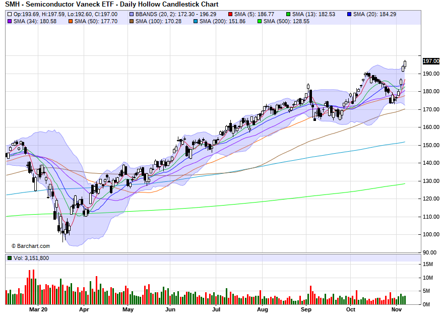Viewport: 442px width, 325px height.
Task: Click the 110.00 price axis label
Action: (x=431, y=217)
